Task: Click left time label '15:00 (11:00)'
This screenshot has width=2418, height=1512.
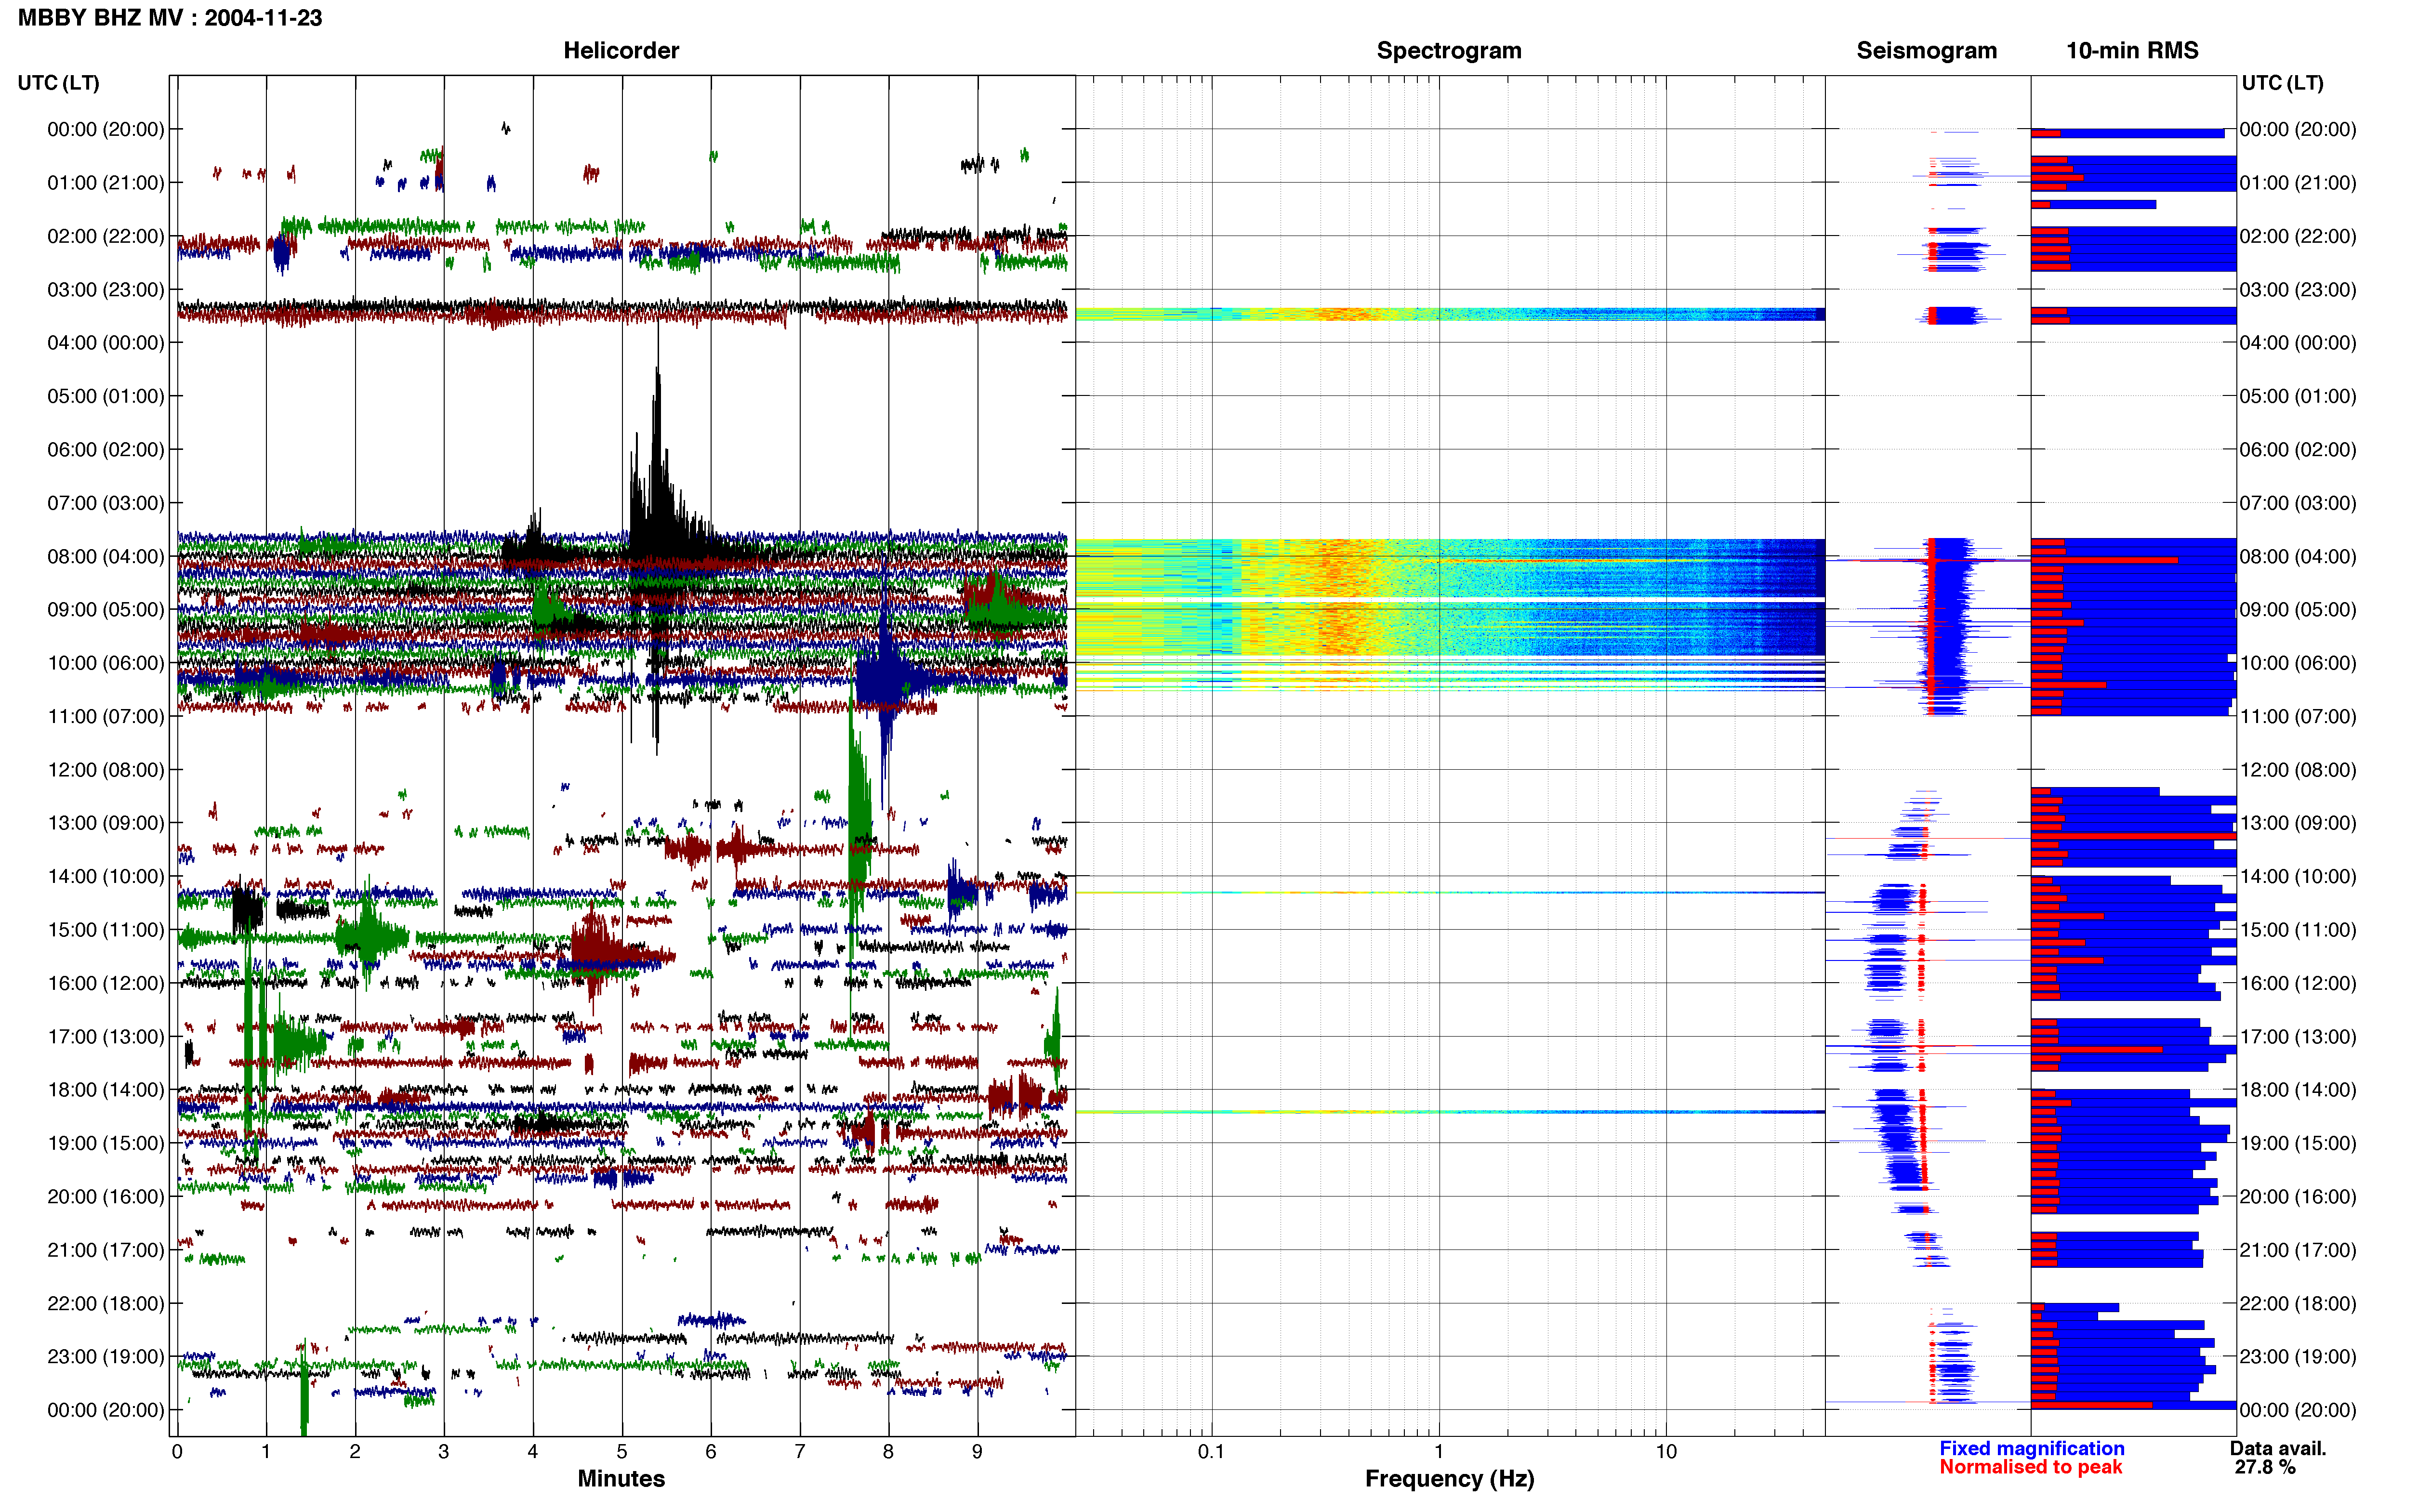Action: 106,930
